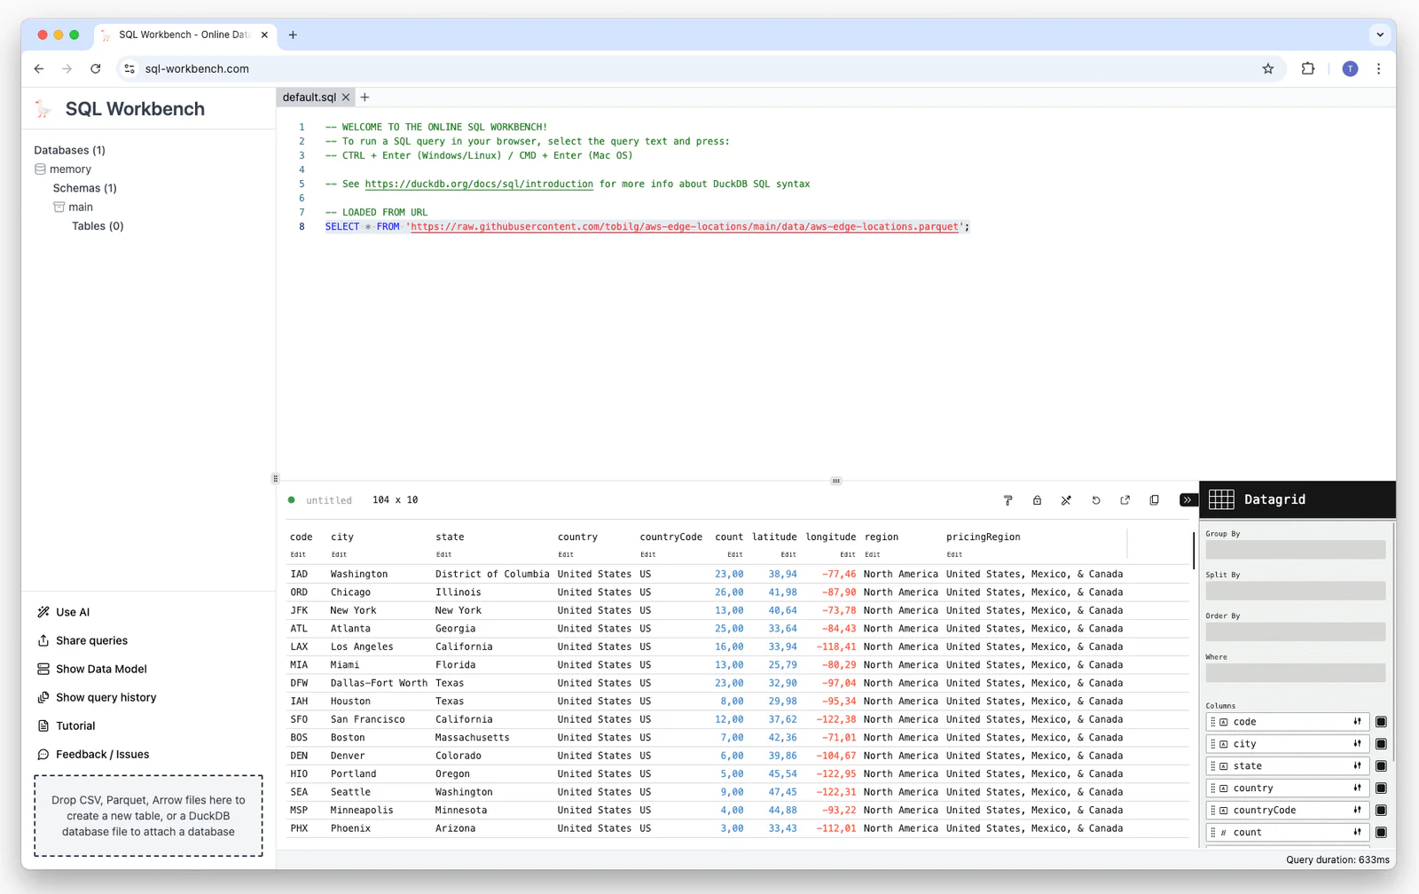Image resolution: width=1419 pixels, height=894 pixels.
Task: Open sort options for countryCode column
Action: click(x=1357, y=811)
